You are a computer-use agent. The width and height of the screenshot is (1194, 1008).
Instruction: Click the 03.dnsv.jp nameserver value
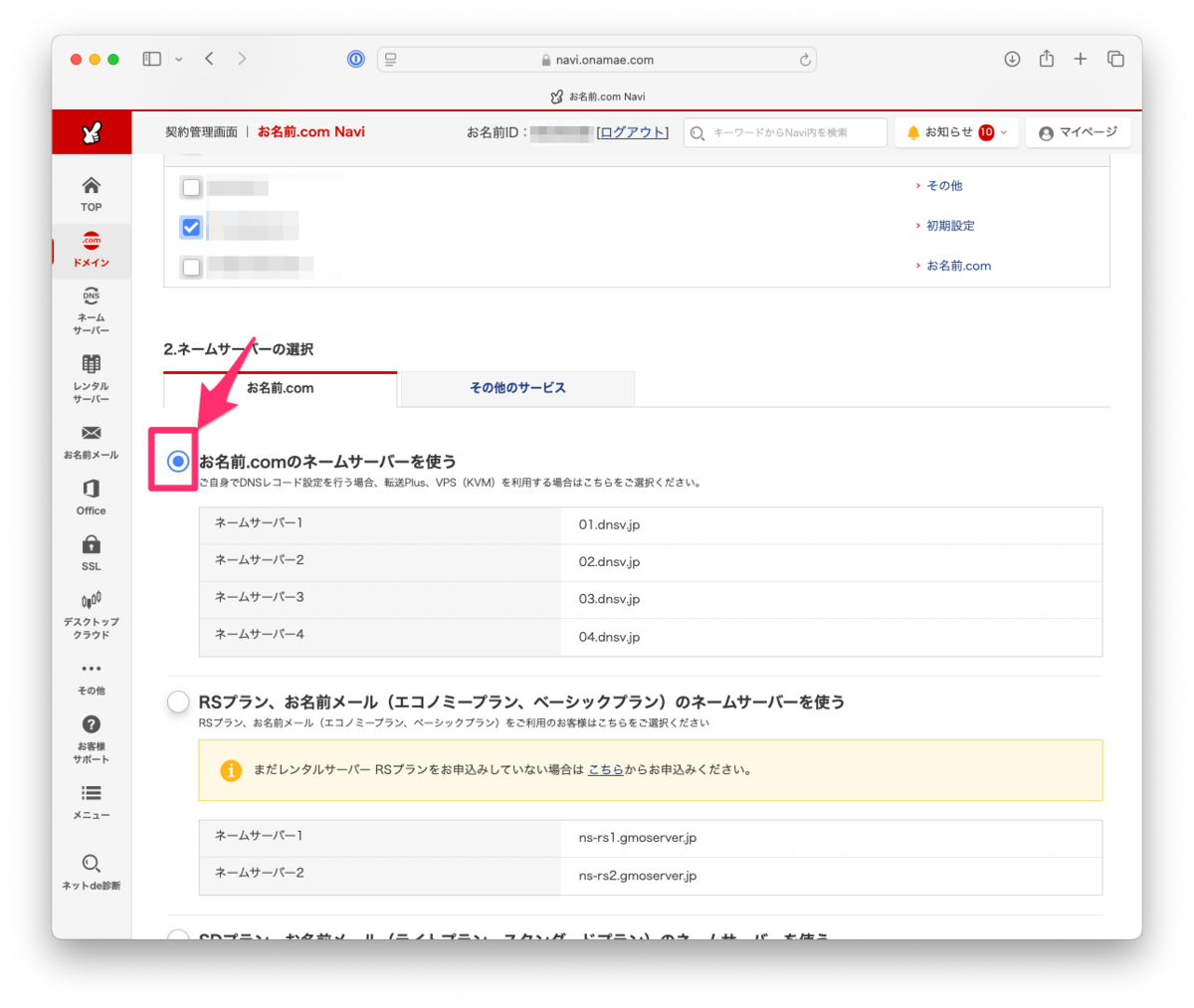point(609,599)
